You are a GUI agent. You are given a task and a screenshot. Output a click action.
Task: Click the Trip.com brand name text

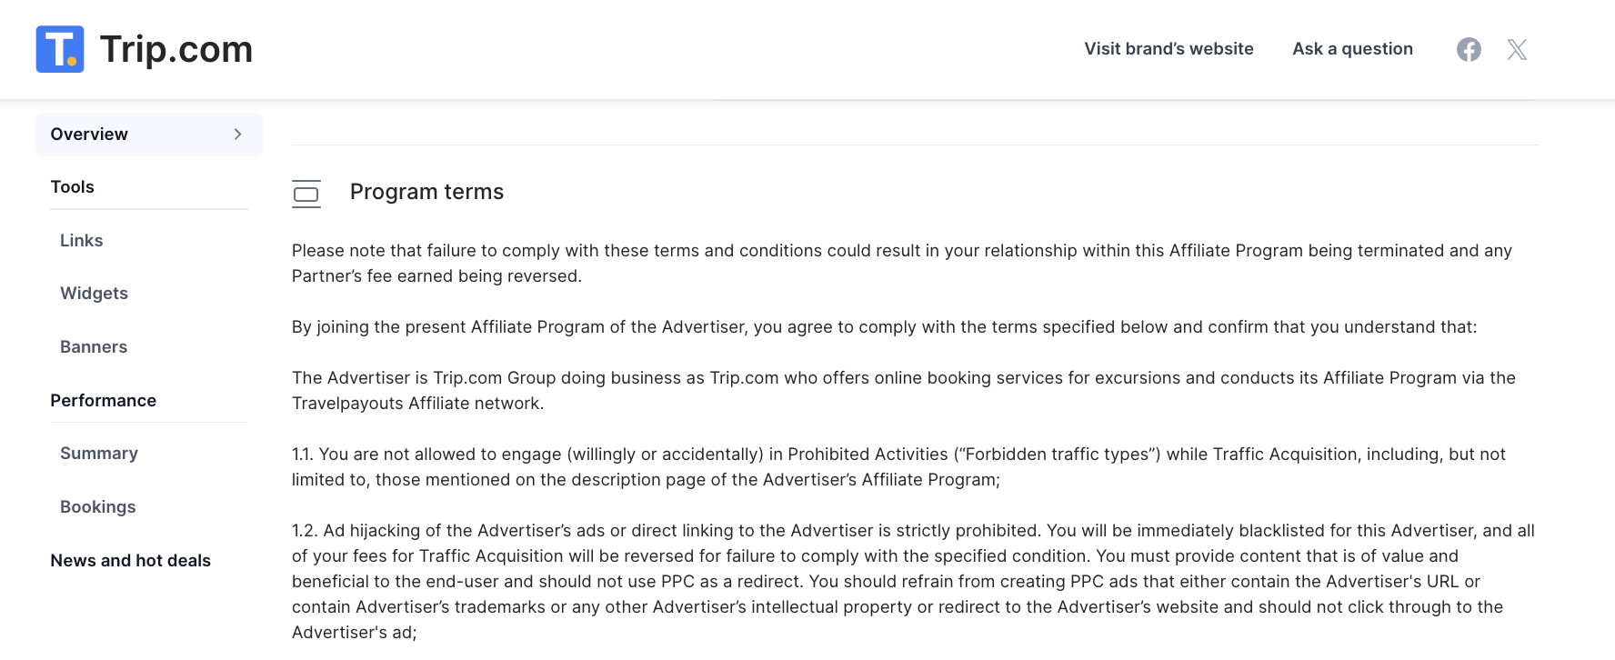point(176,49)
